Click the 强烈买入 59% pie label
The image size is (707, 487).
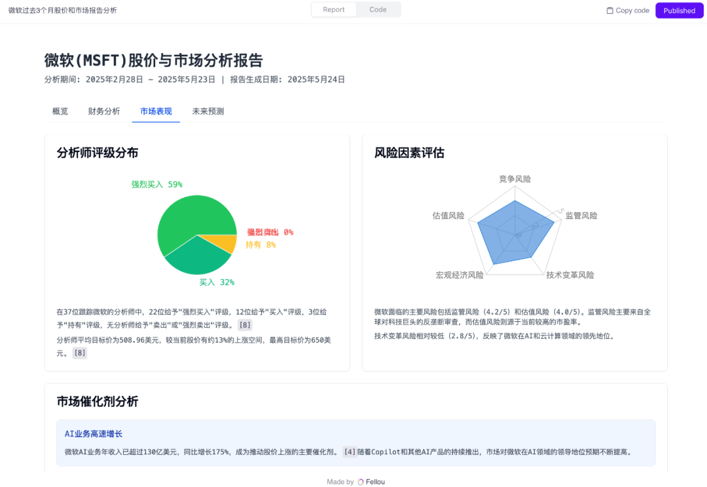(156, 185)
